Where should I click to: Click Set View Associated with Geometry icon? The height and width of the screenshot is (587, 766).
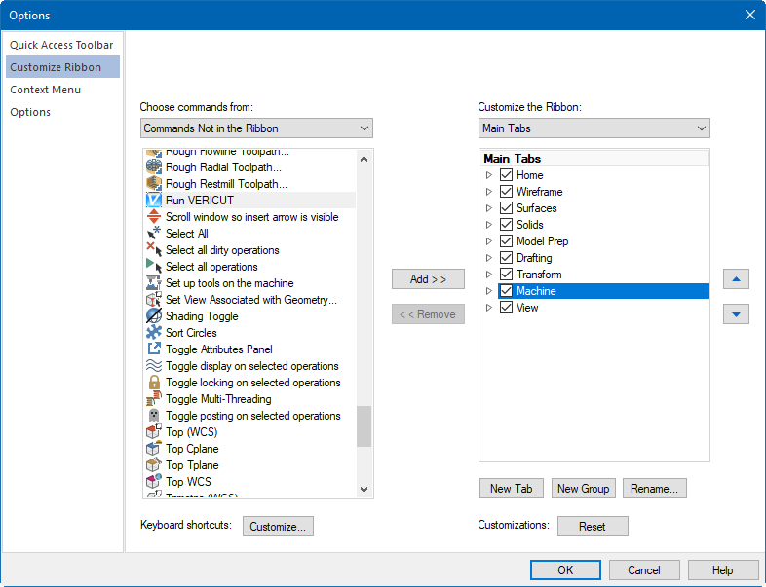coord(153,300)
